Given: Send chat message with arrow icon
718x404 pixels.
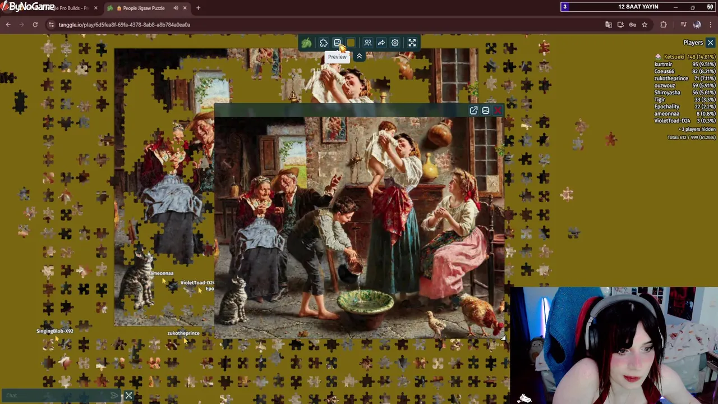Looking at the screenshot, I should (114, 396).
